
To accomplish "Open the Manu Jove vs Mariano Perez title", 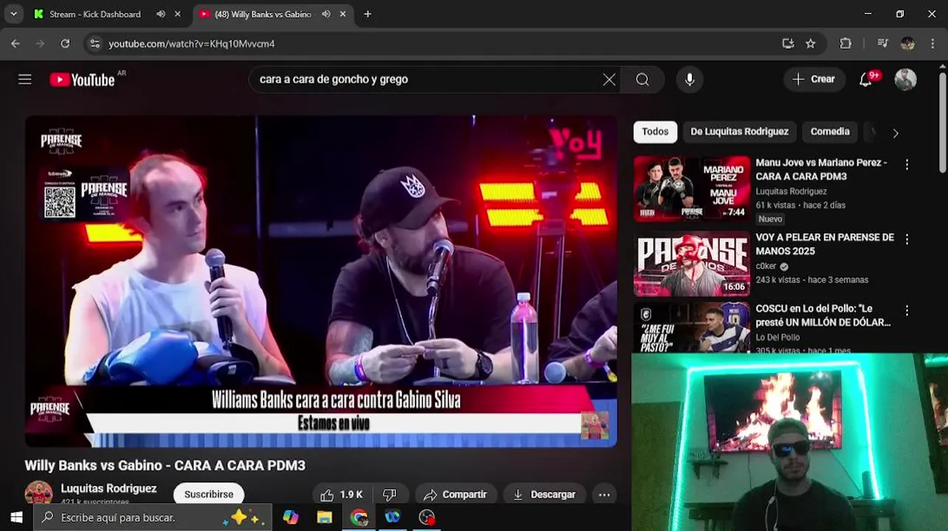I will [821, 170].
